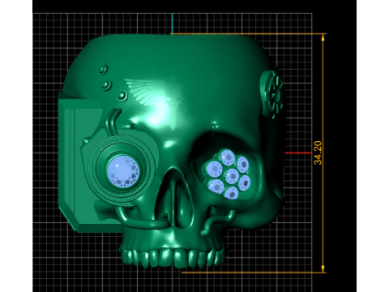389x292 pixels.
Task: Select the gear wheel on the skull's side
Action: pos(273,95)
